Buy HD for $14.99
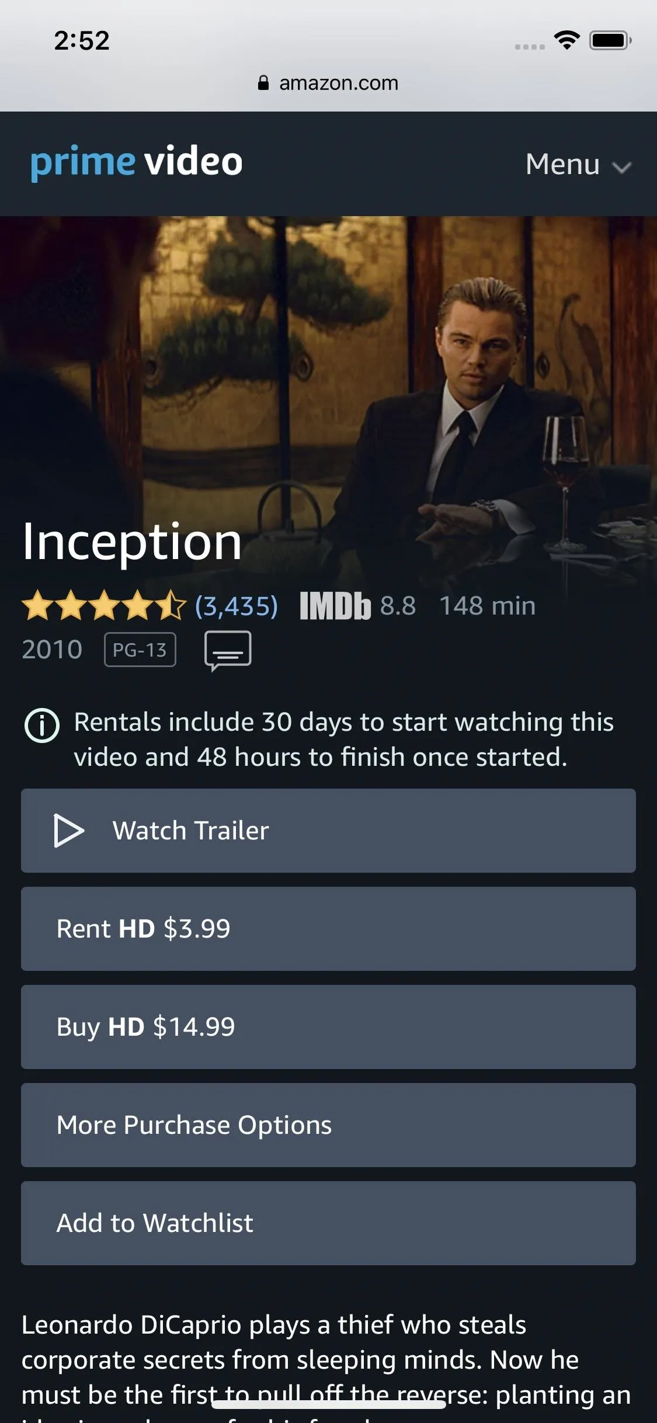The image size is (657, 1423). pos(328,1027)
